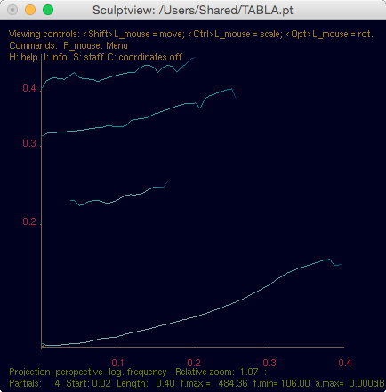
Task: Click the 0.2 label on vertical axis
Action: click(29, 221)
